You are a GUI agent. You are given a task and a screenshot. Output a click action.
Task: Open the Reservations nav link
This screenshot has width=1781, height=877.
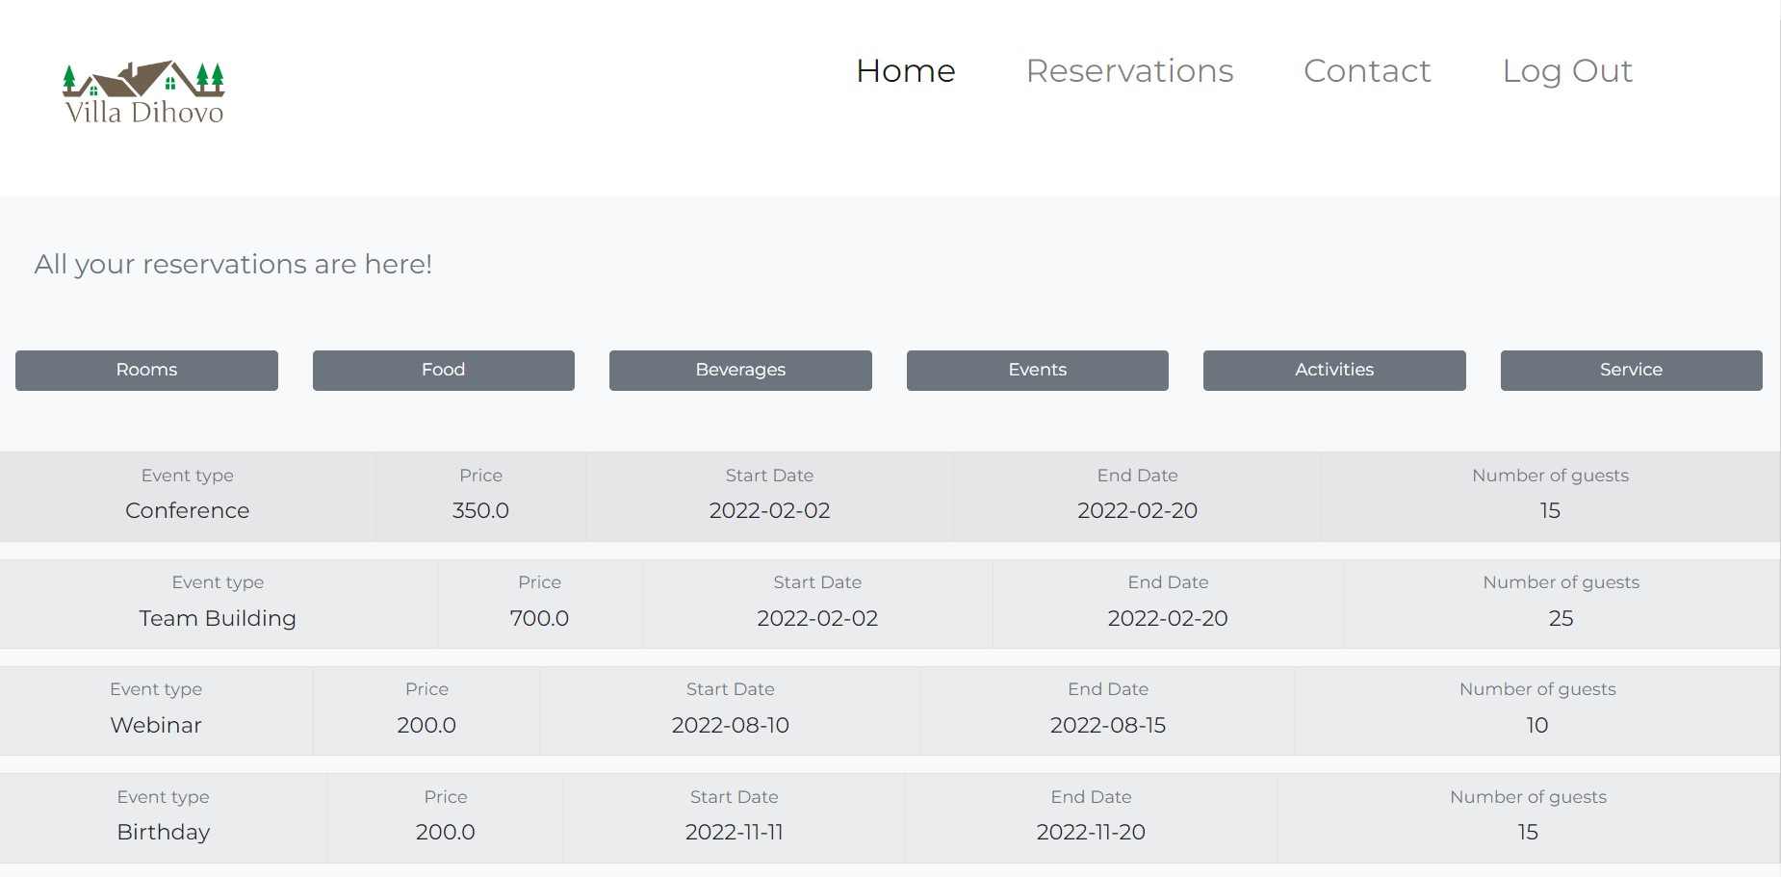click(1129, 71)
